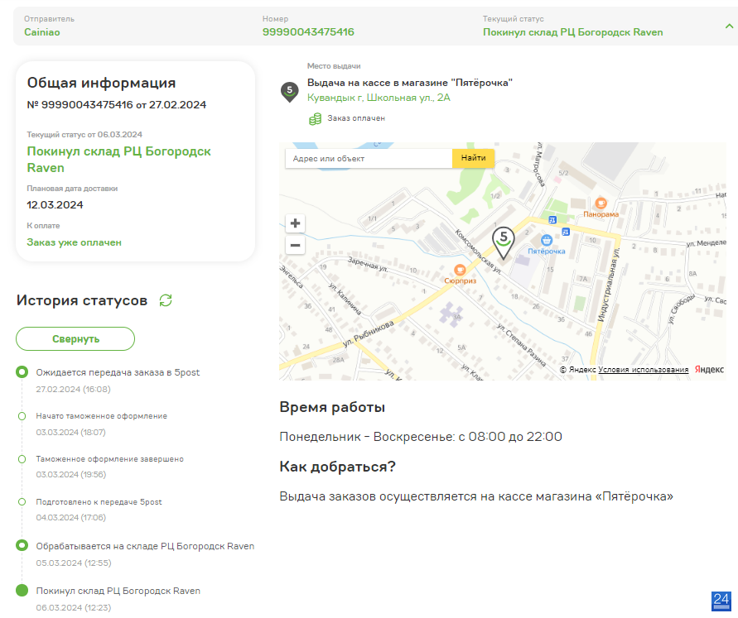Click the Комсомольская ул. street label on map
This screenshot has height=618, width=738.
point(478,251)
